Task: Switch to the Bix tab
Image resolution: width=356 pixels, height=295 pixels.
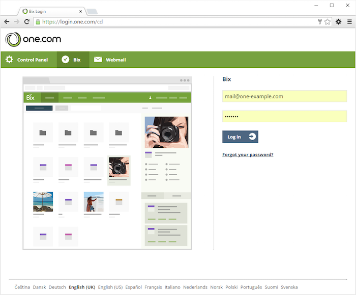Action: (73, 60)
